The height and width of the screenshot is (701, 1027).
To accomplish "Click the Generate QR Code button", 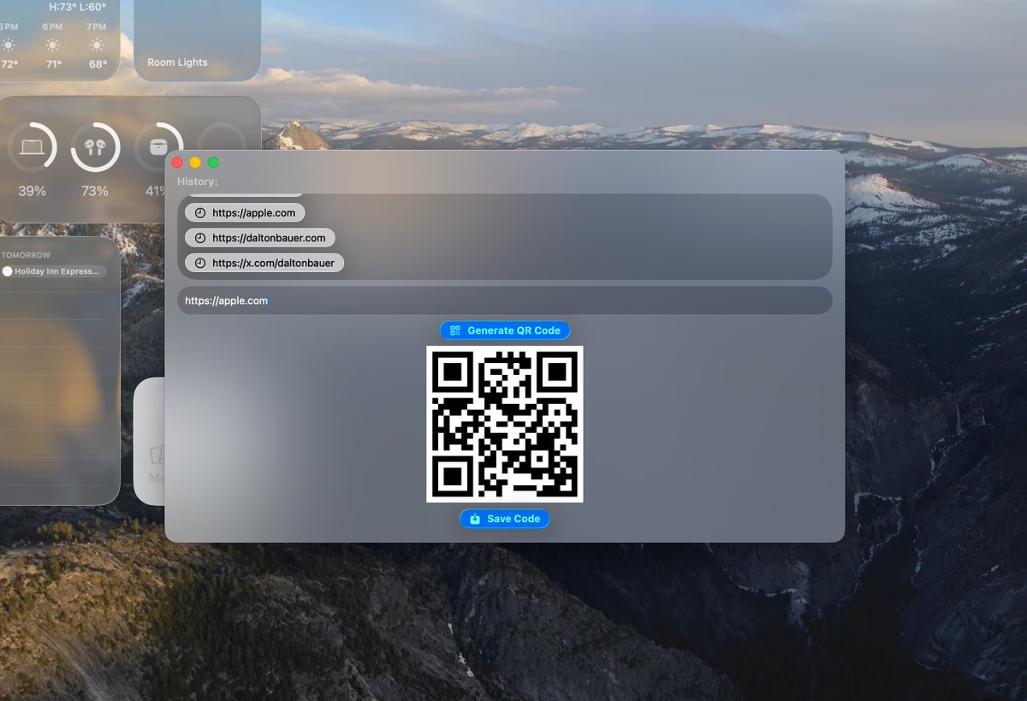I will click(505, 330).
